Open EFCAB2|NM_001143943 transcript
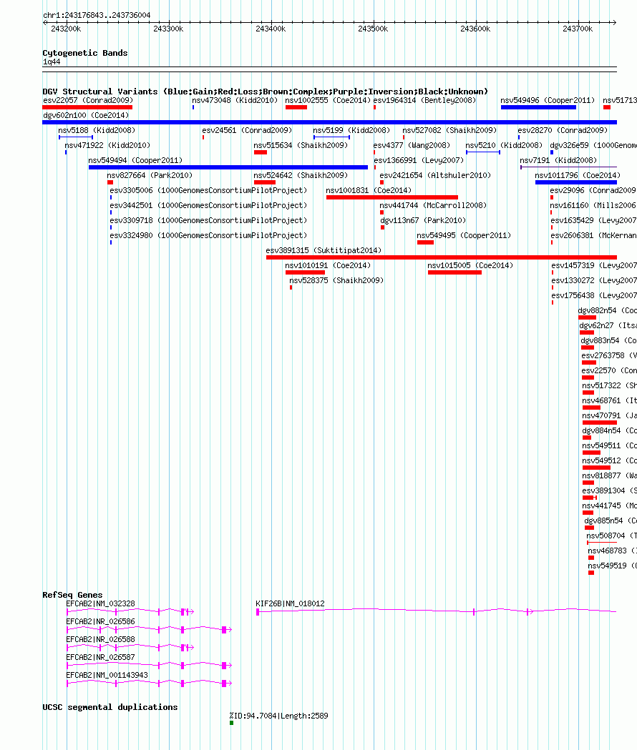 tap(150, 684)
